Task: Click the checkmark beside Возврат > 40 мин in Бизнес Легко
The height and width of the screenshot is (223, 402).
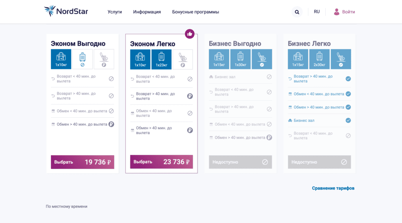Action: pos(348,79)
